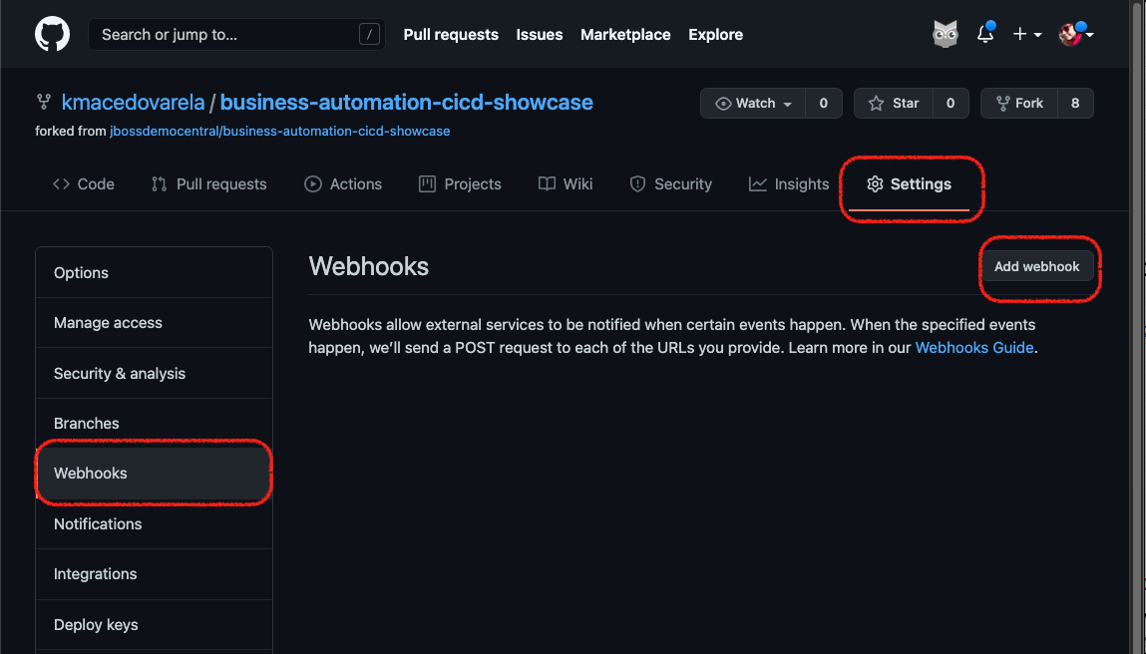This screenshot has height=654, width=1146.
Task: Expand the plus create-new dropdown
Action: (x=1027, y=34)
